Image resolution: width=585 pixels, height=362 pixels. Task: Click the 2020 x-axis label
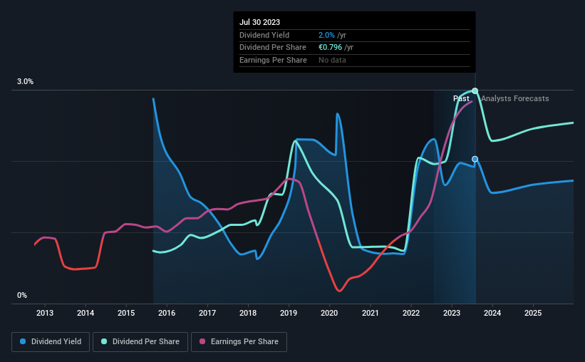329,313
